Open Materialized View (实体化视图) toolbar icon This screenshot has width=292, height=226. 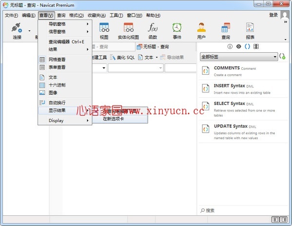128,28
